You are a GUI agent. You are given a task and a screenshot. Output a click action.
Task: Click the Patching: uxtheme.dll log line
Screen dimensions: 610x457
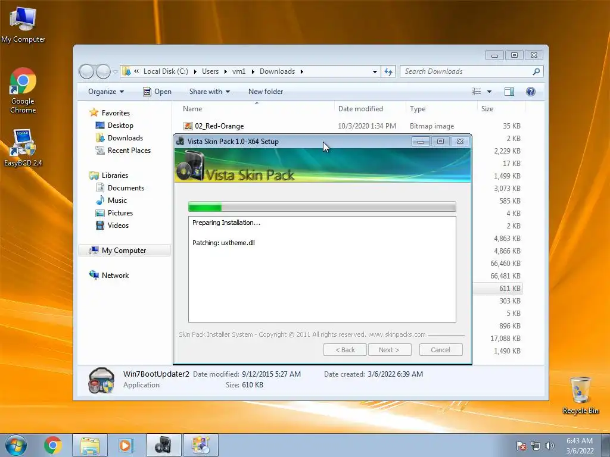pyautogui.click(x=223, y=243)
